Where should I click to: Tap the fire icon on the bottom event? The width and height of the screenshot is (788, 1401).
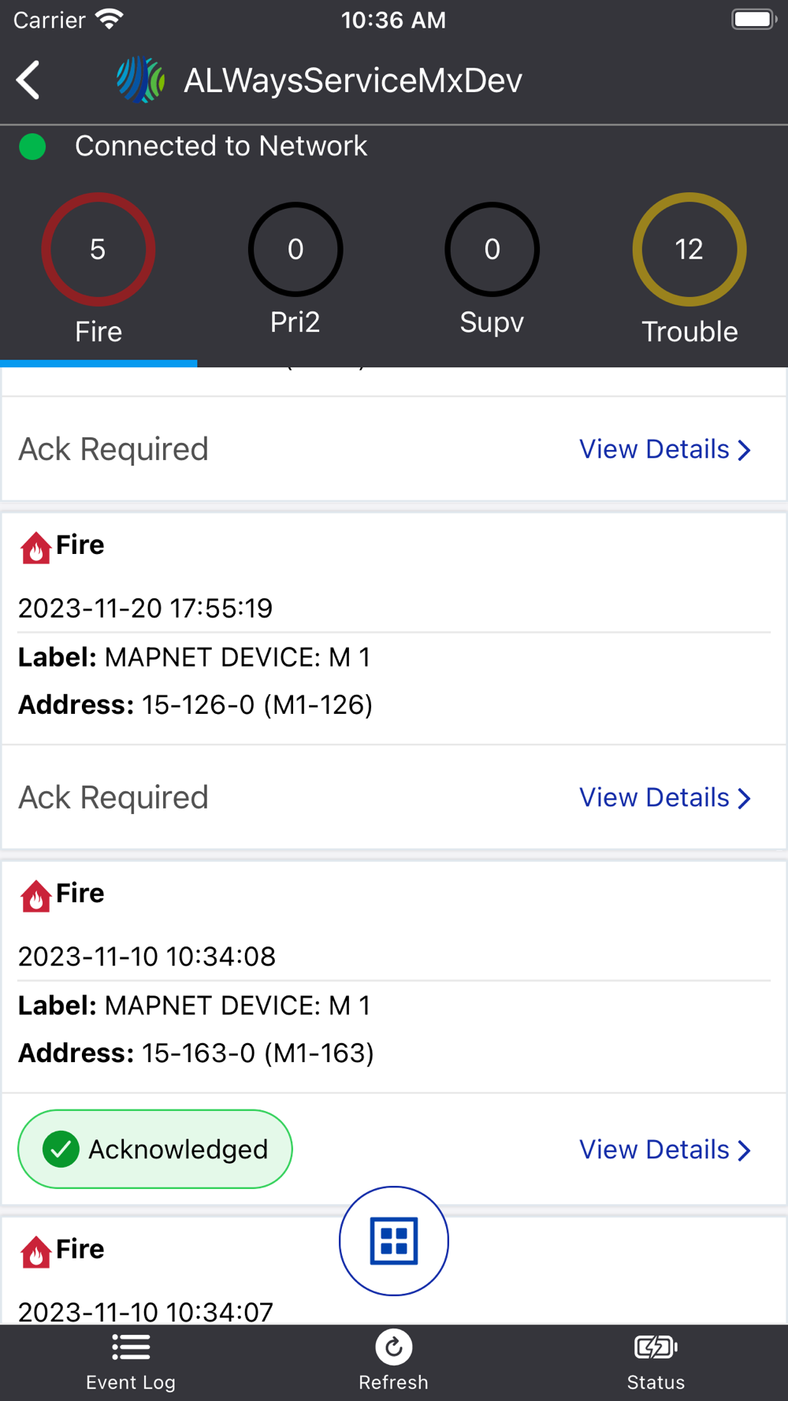pos(35,1251)
